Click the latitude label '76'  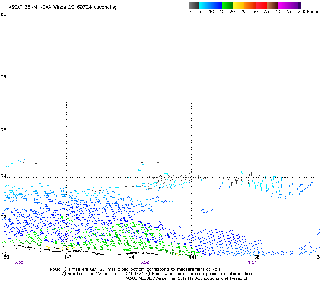[3, 130]
